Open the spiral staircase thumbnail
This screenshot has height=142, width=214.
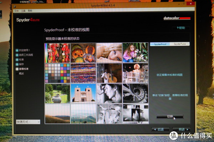point(136,93)
